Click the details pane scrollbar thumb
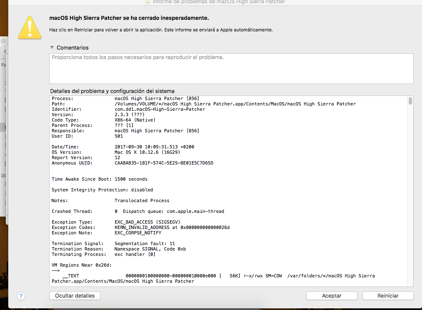The width and height of the screenshot is (422, 310). (410, 101)
